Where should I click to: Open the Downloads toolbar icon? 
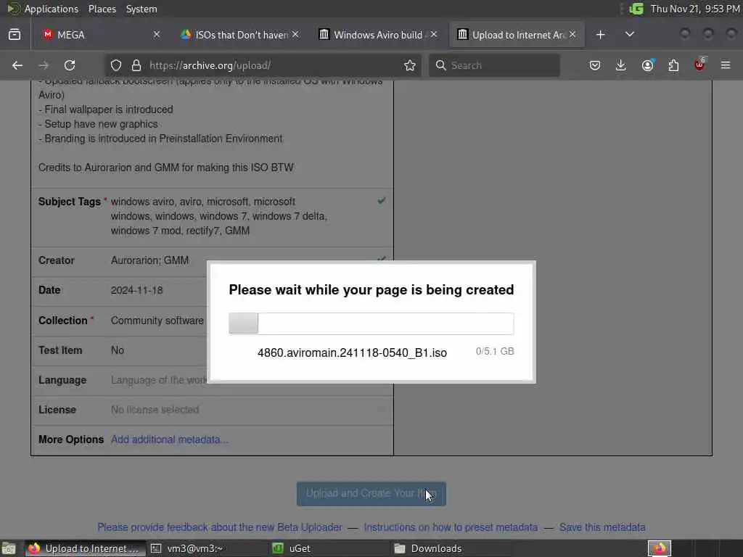(621, 65)
